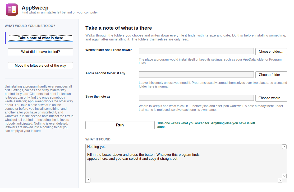The width and height of the screenshot is (294, 192).
Task: Open 'What did it leave behind?' mode
Action: 40,52
